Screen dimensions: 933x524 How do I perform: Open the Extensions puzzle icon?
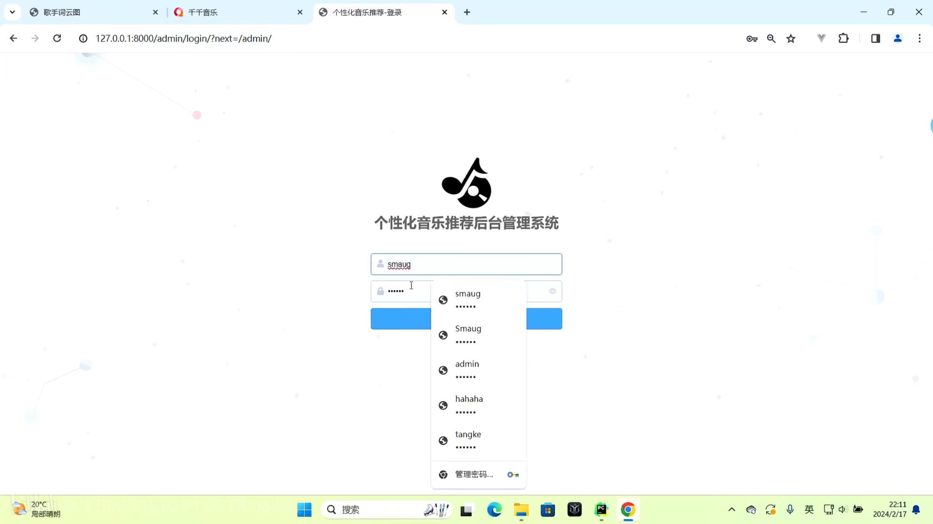coord(843,39)
